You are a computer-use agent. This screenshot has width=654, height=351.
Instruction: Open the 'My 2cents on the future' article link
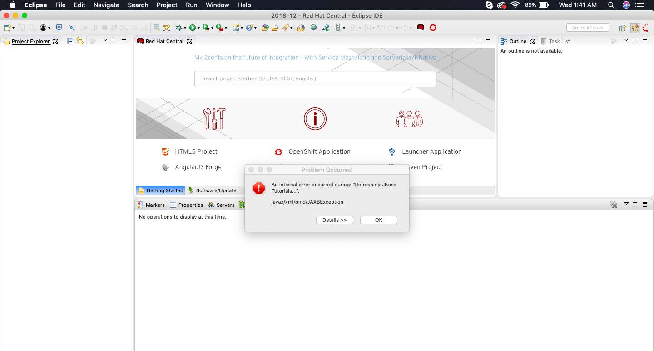315,58
